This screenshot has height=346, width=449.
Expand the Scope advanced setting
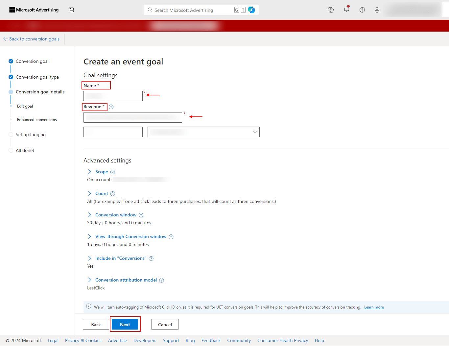click(x=101, y=172)
